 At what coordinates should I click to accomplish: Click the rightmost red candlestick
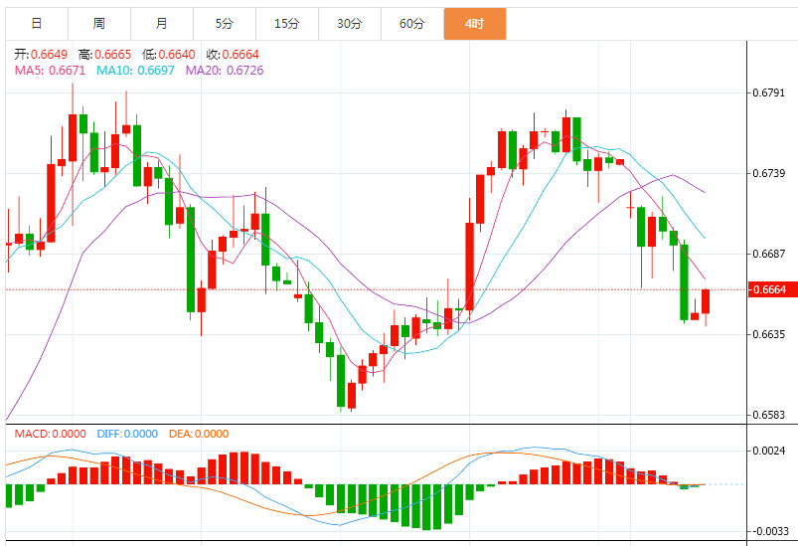[706, 301]
